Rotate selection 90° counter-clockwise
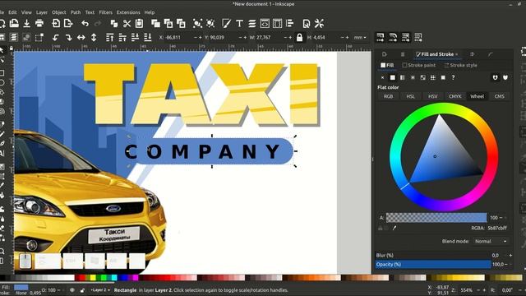The height and width of the screenshot is (296, 526). 56,37
